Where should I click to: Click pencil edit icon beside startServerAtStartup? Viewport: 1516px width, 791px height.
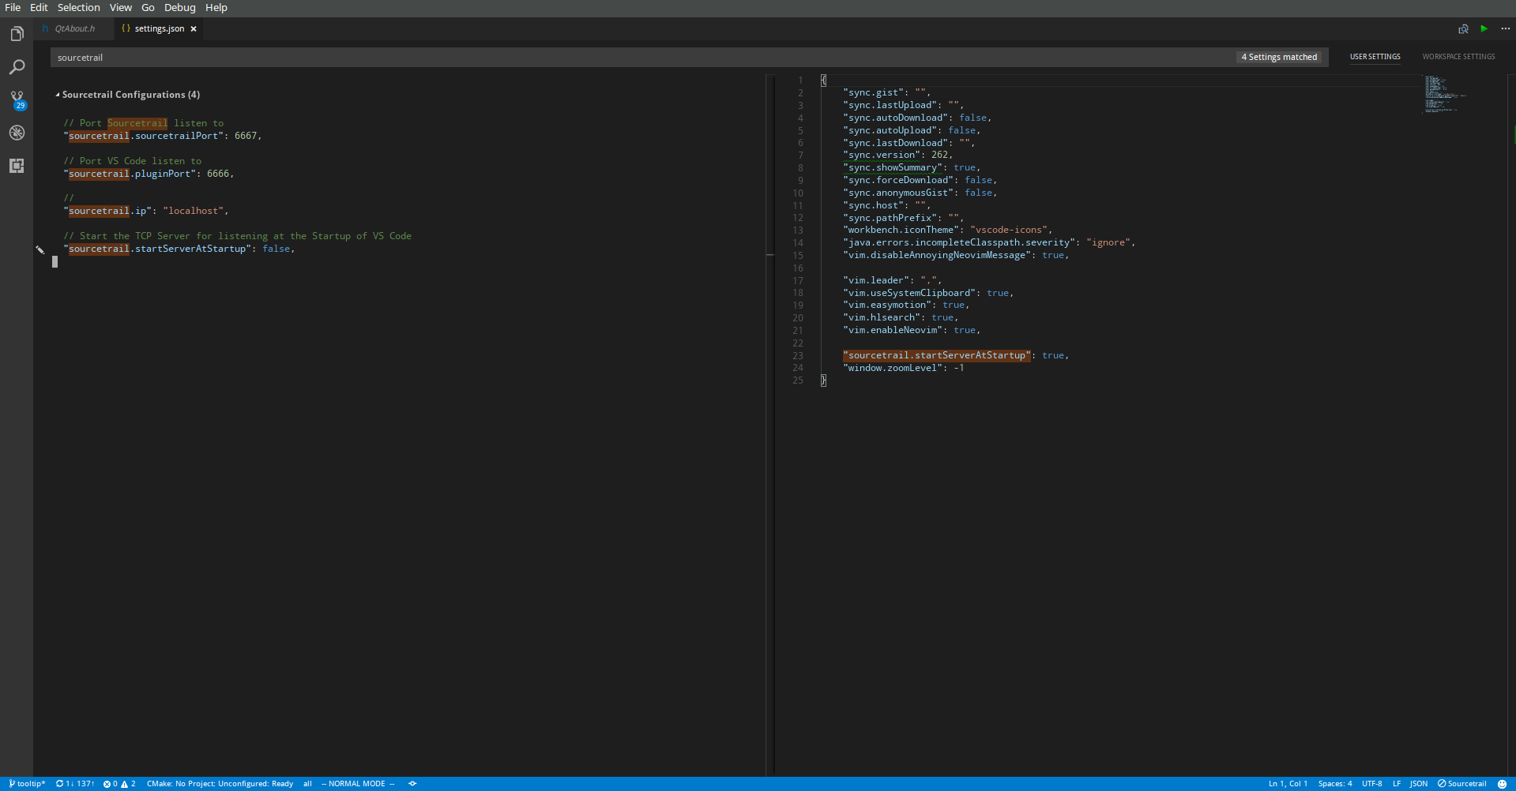39,249
